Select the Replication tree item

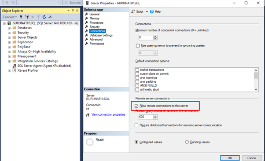[x=25, y=42]
